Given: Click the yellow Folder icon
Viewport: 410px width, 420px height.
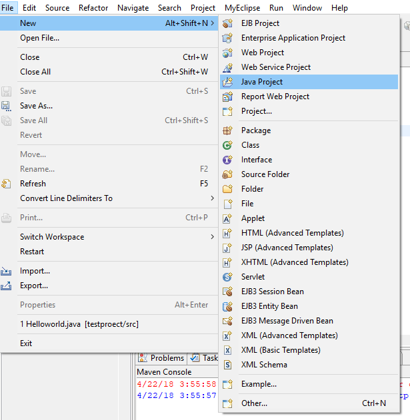Looking at the screenshot, I should [227, 189].
